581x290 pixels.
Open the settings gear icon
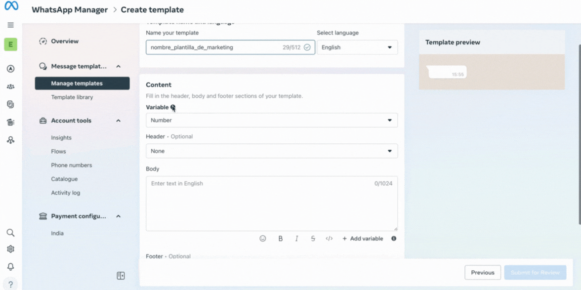(x=11, y=249)
